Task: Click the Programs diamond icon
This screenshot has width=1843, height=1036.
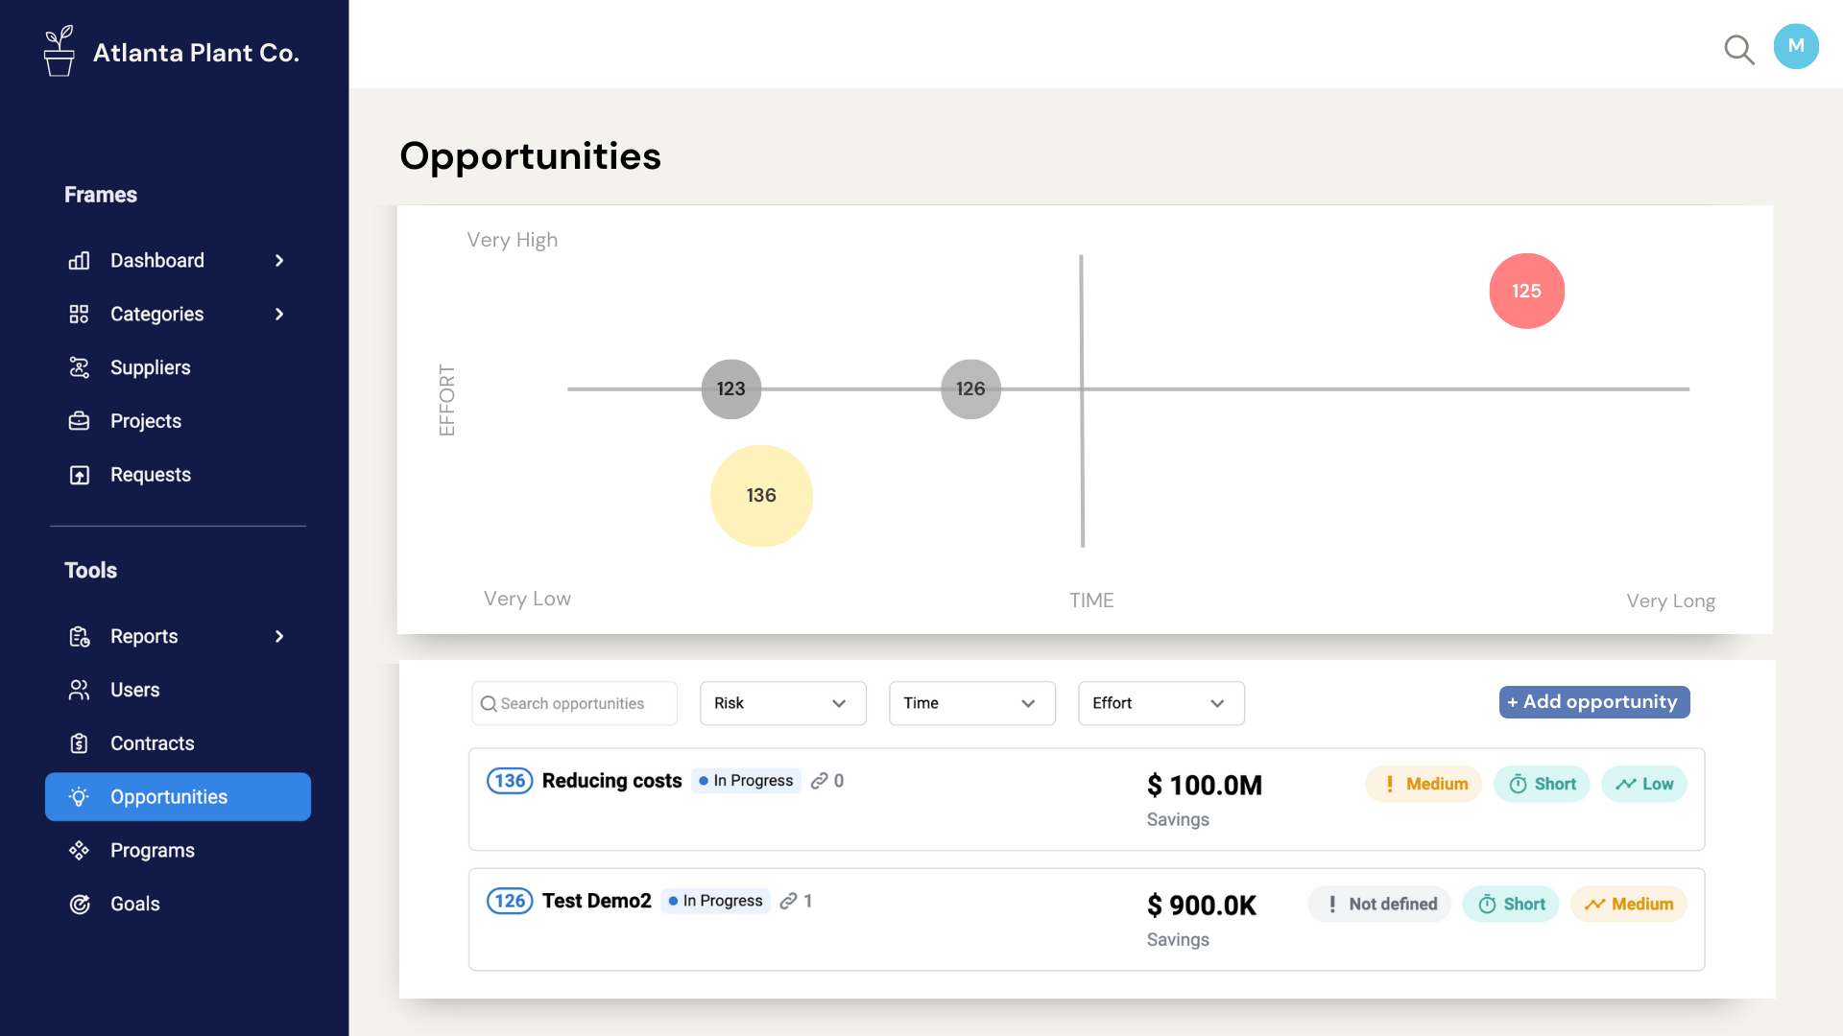Action: coord(79,851)
